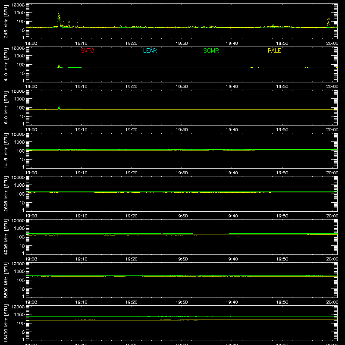Screen dimensions: 345x345
Task: Click the 19:00 tick under the 1415 MHz panel
Action: click(31, 173)
